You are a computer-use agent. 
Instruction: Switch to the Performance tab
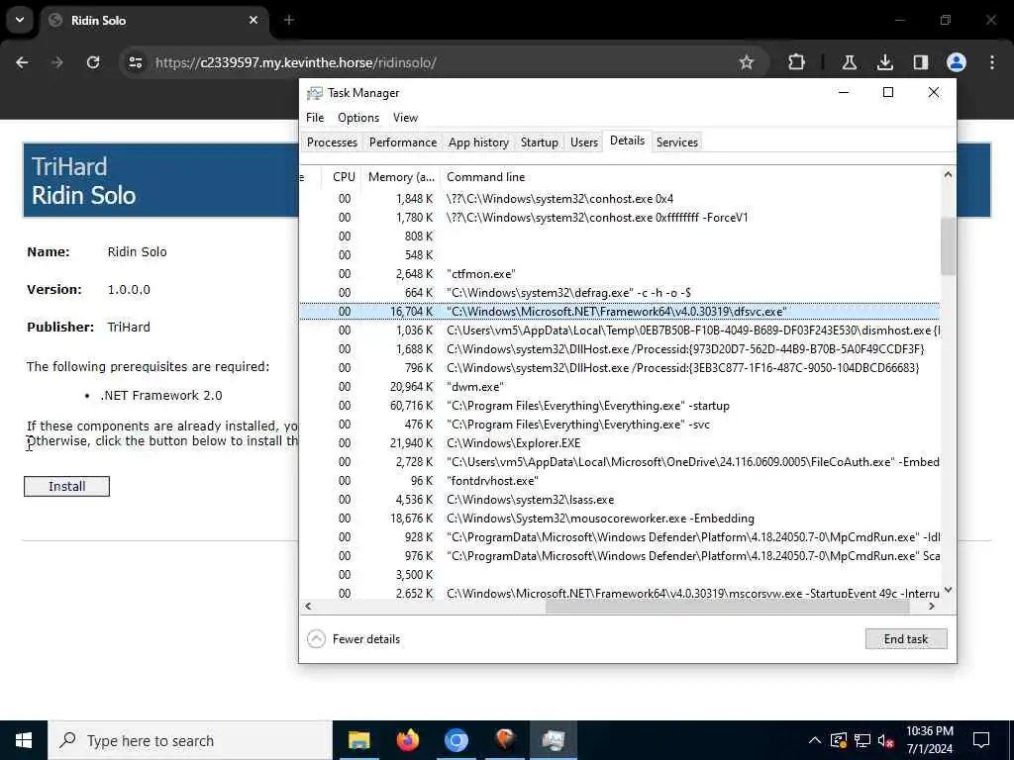[x=403, y=142]
